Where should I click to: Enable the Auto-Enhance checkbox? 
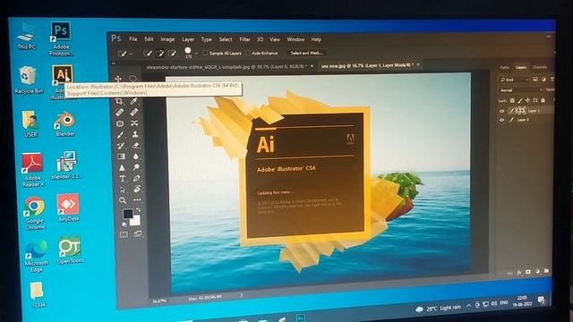click(x=248, y=53)
